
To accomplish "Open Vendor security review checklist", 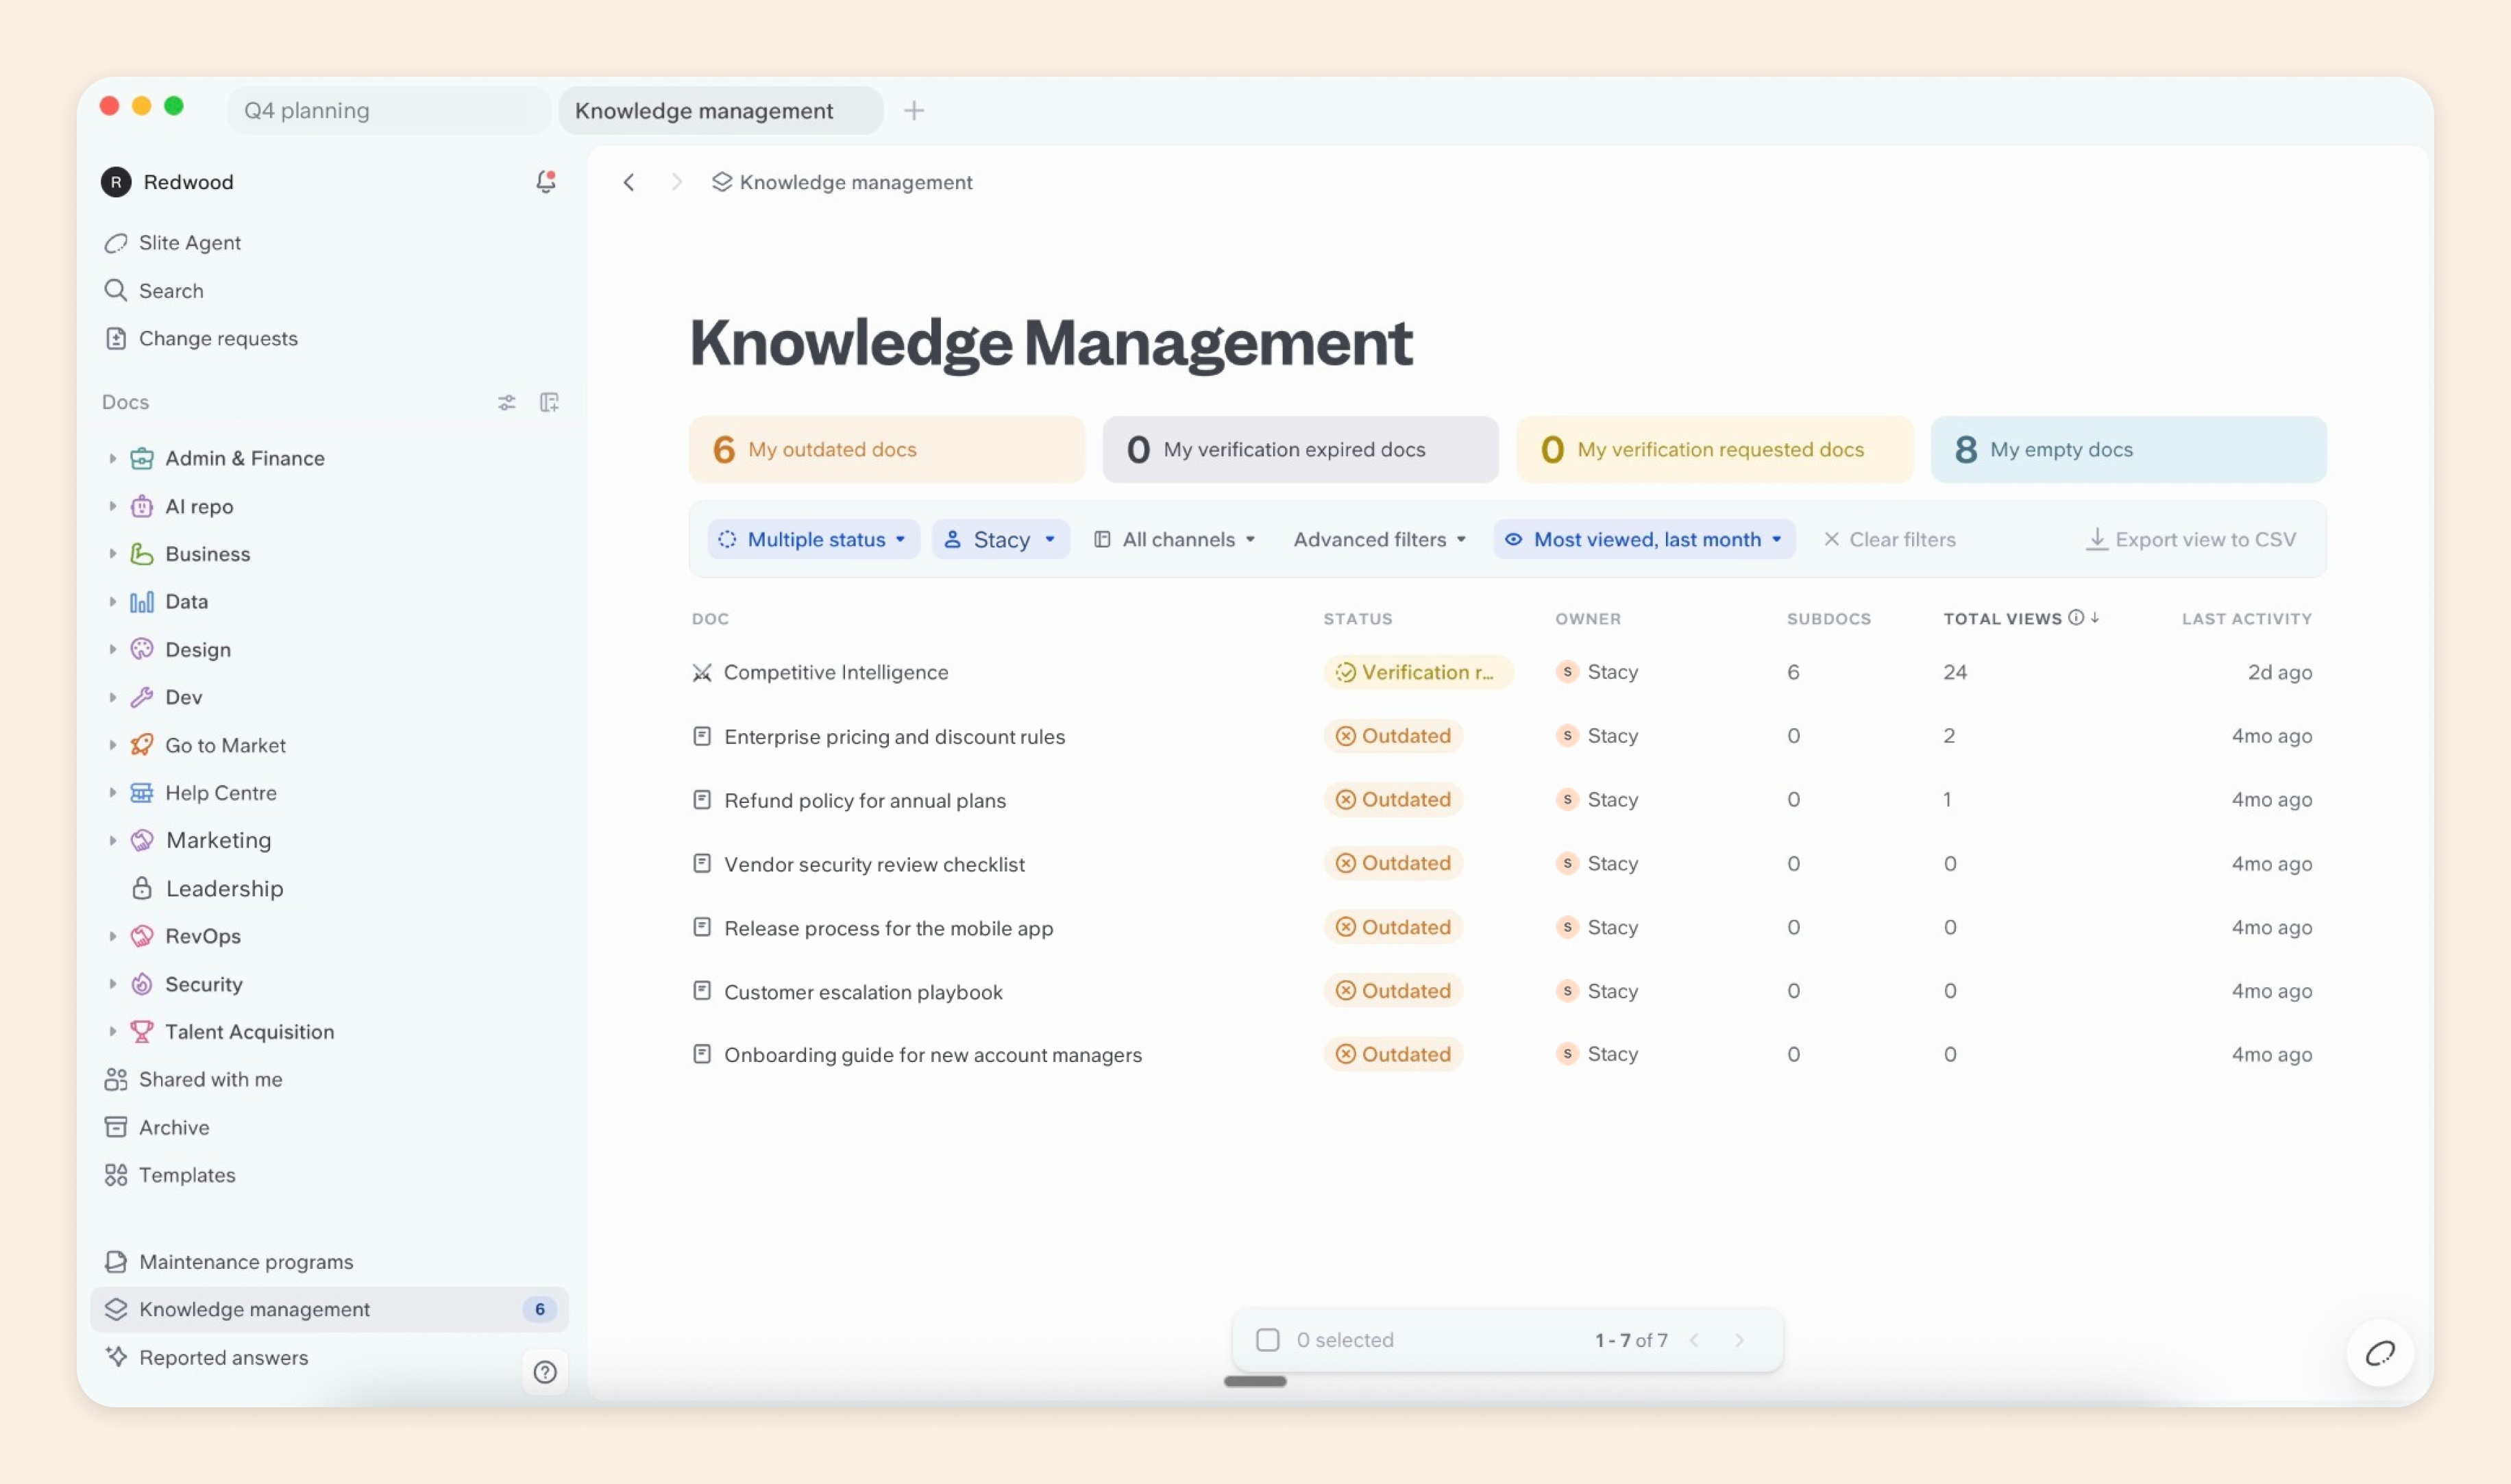I will [874, 864].
